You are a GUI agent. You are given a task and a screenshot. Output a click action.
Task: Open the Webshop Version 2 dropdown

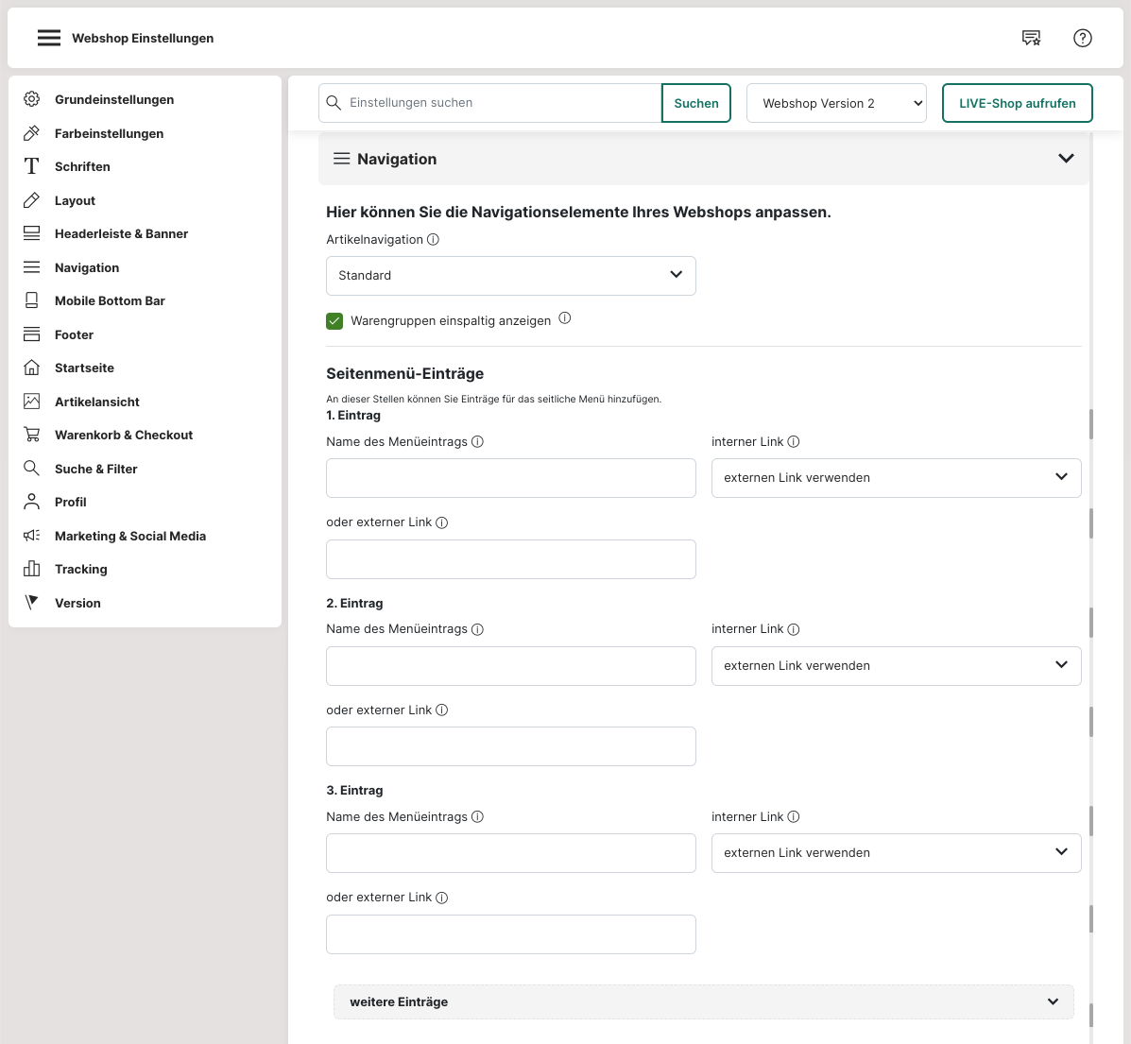click(x=836, y=103)
